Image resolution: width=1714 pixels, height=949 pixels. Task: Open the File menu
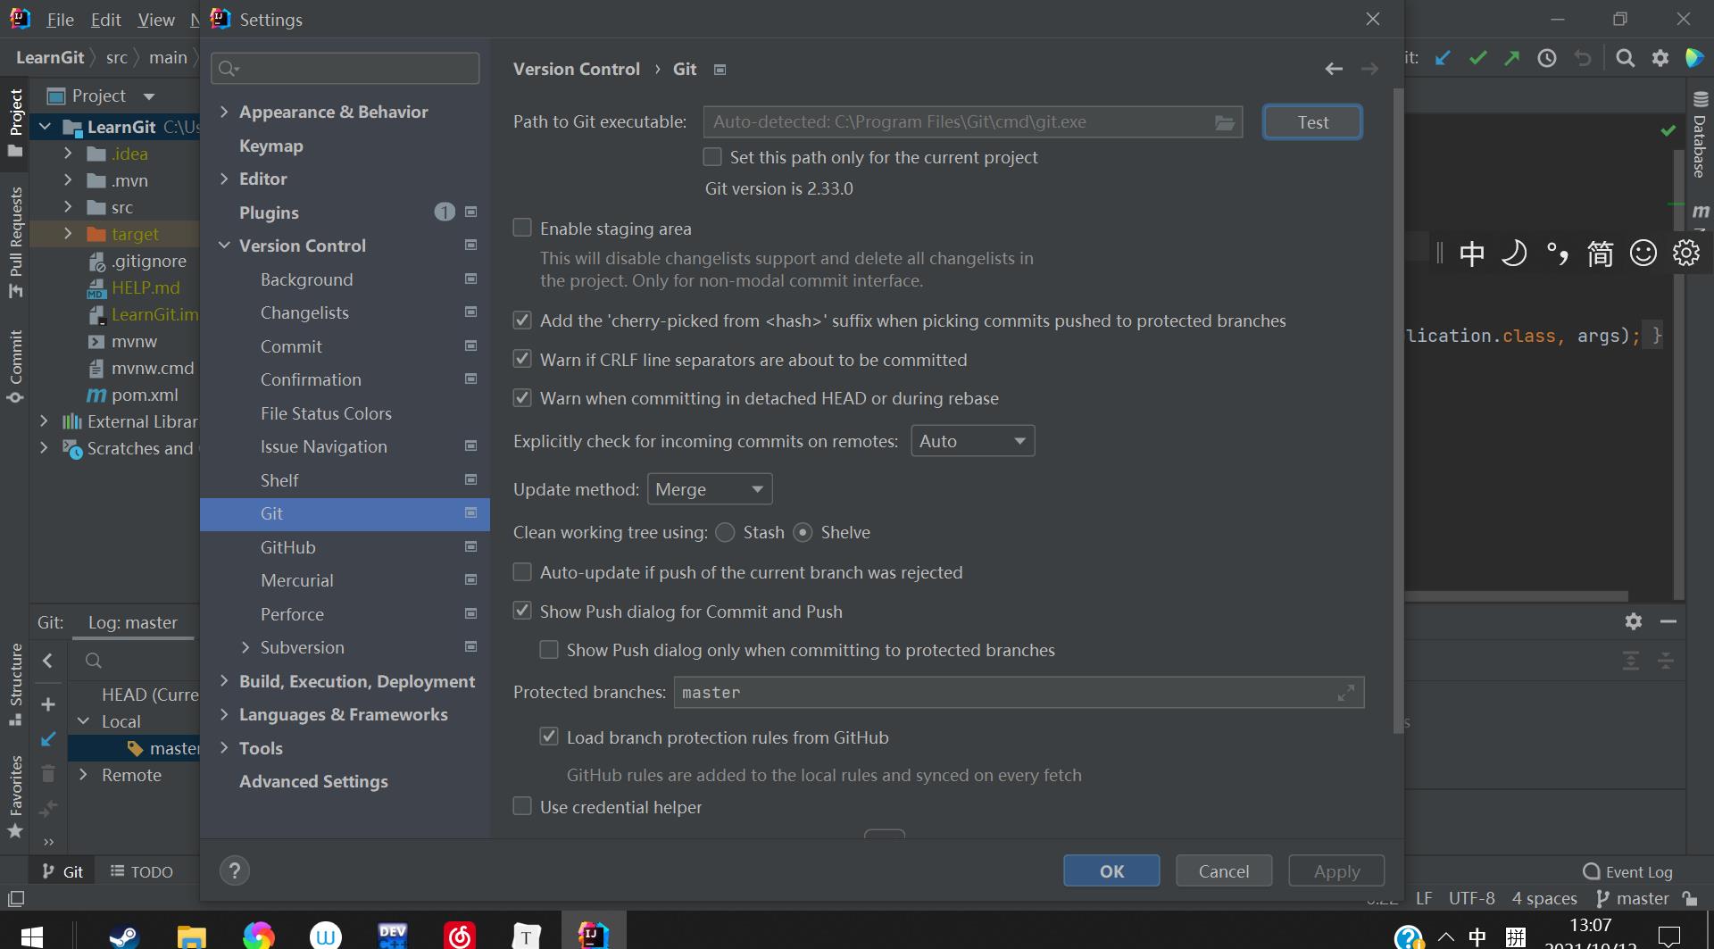coord(60,20)
